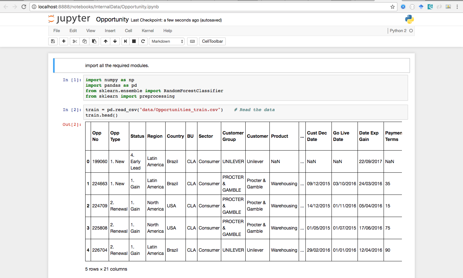
Task: Click cell with Opp No 199060
Action: tap(100, 161)
